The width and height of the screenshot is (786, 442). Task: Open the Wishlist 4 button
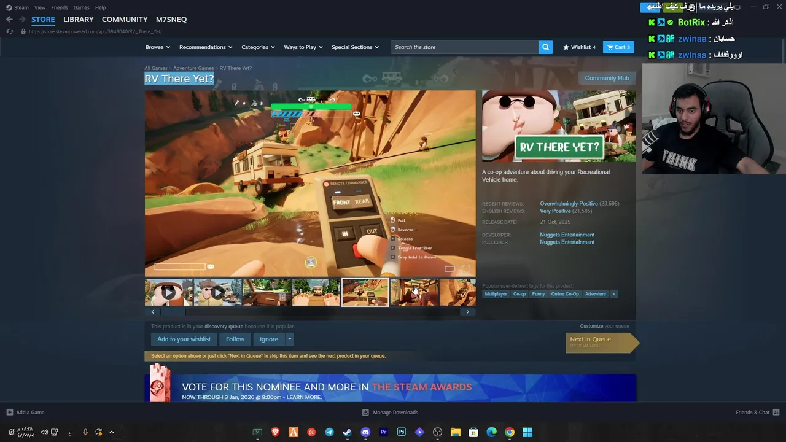(x=579, y=47)
